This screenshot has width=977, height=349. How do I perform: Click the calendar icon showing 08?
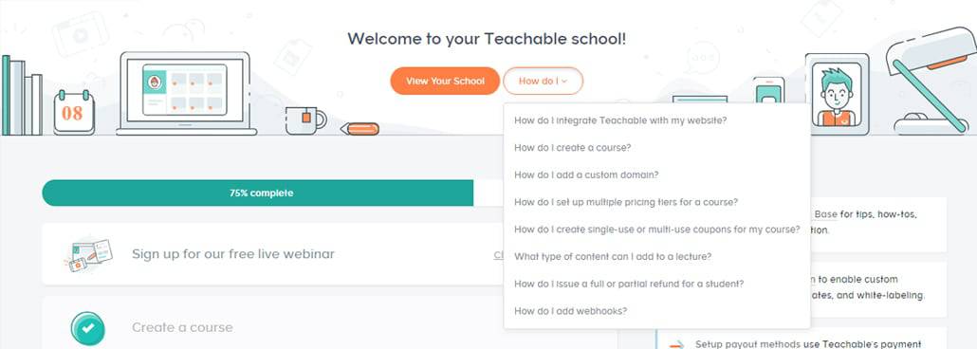[74, 112]
